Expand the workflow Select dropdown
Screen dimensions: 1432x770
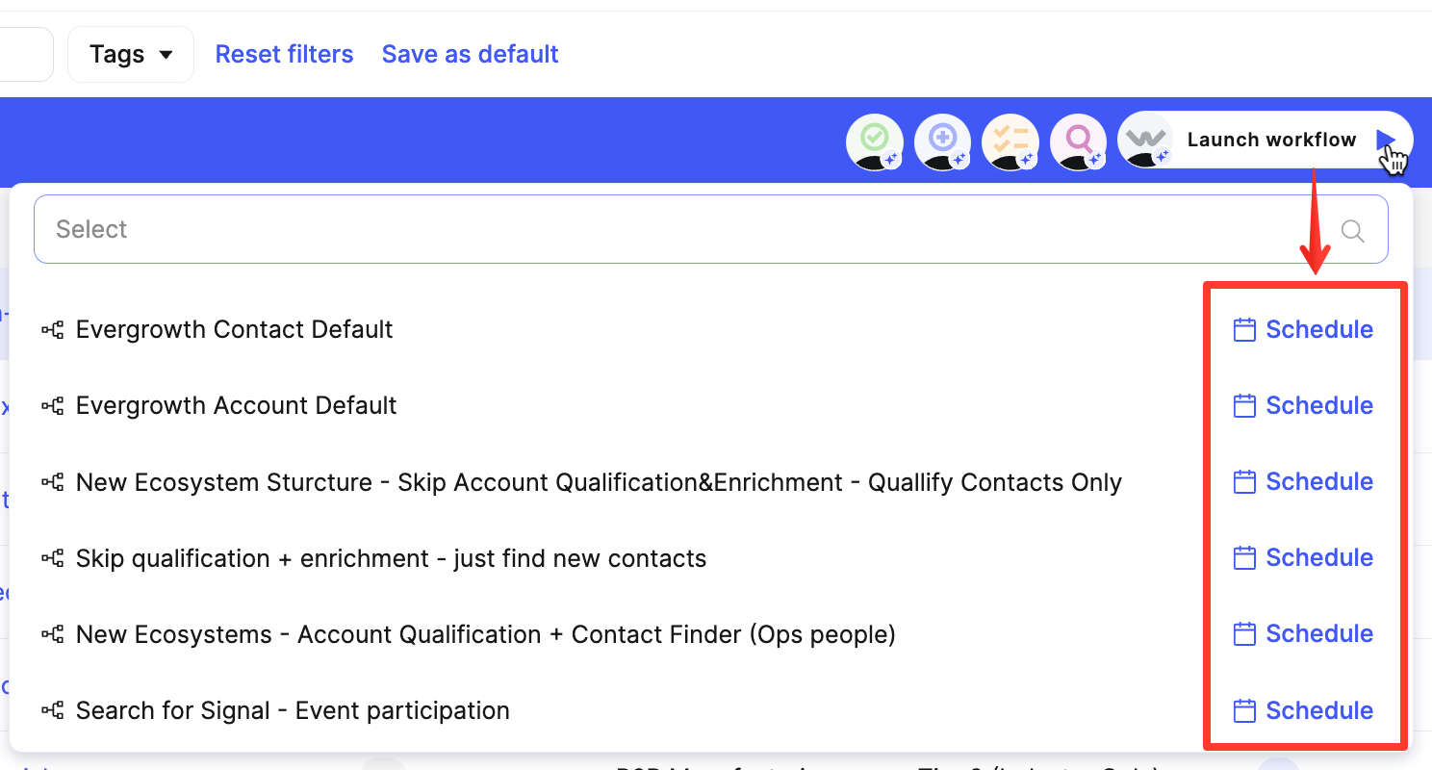click(x=712, y=229)
